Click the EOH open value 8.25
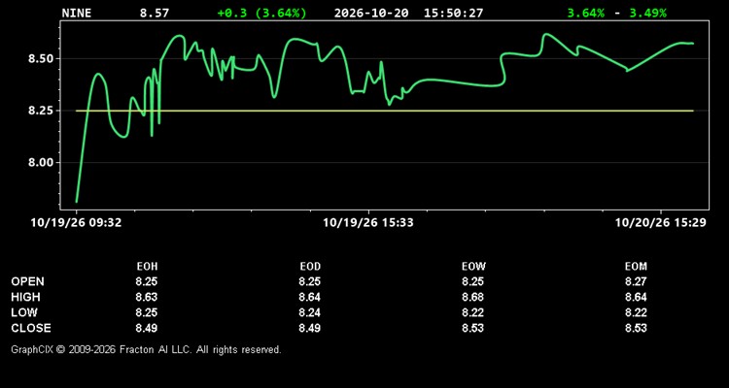This screenshot has height=388, width=729. (147, 281)
